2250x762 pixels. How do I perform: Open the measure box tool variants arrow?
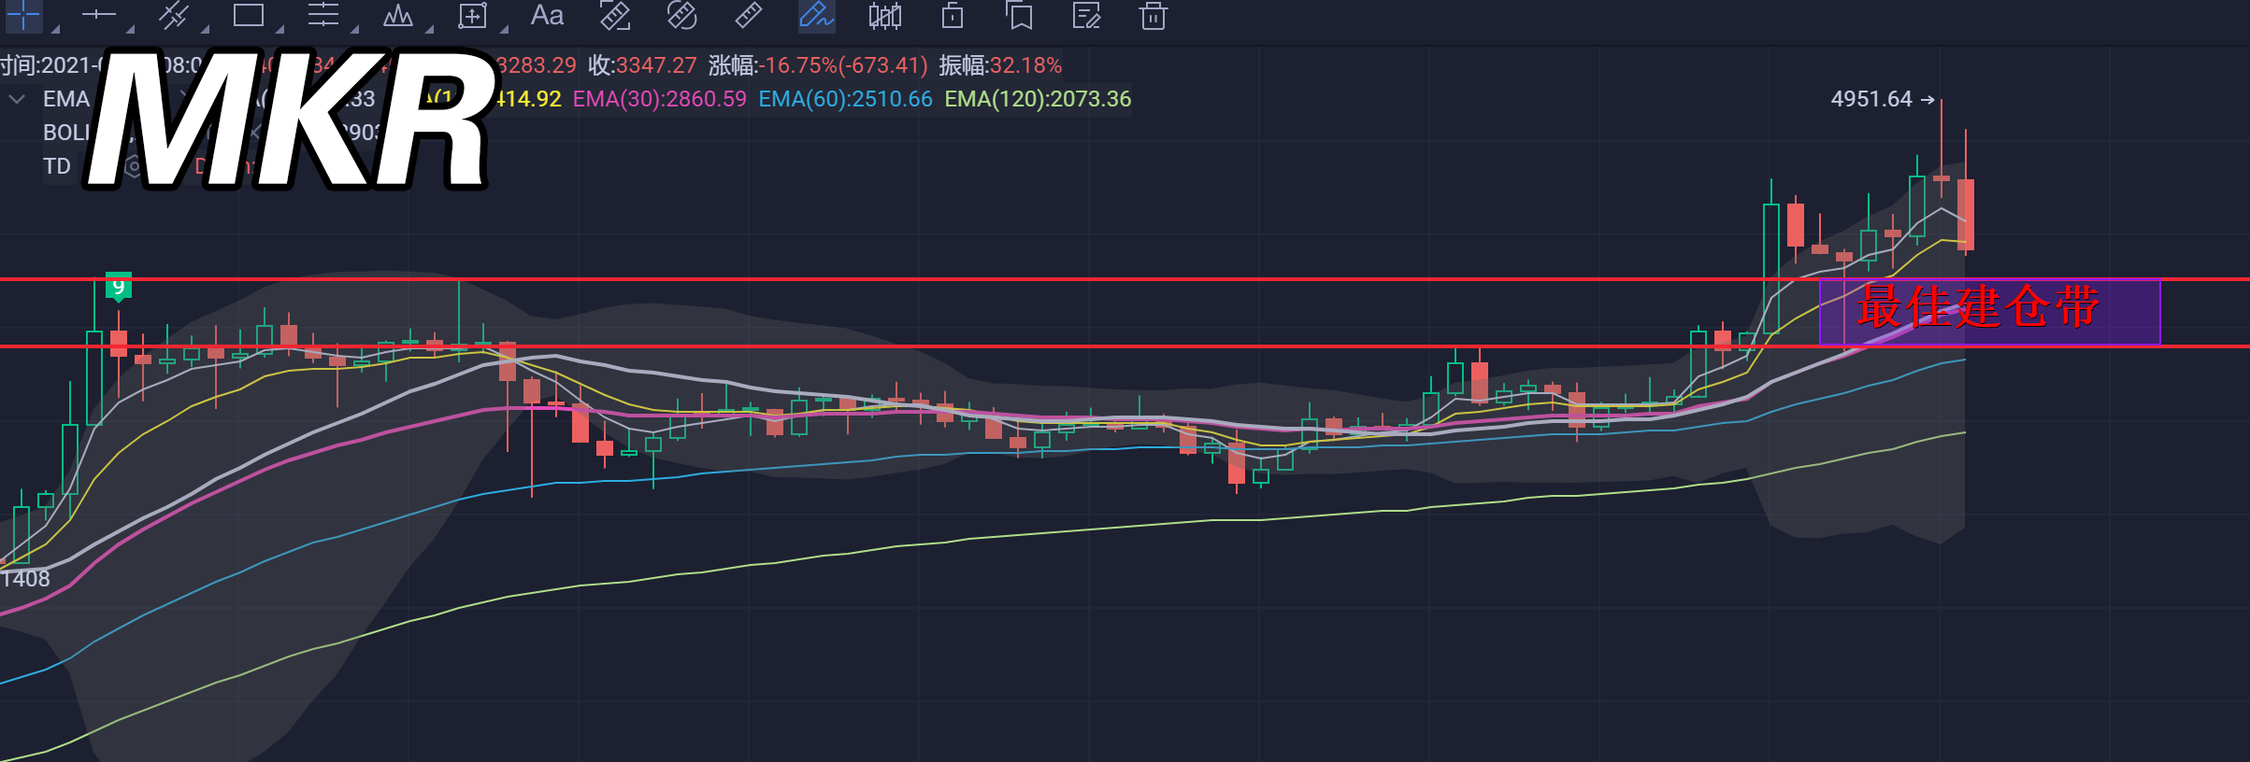[504, 29]
